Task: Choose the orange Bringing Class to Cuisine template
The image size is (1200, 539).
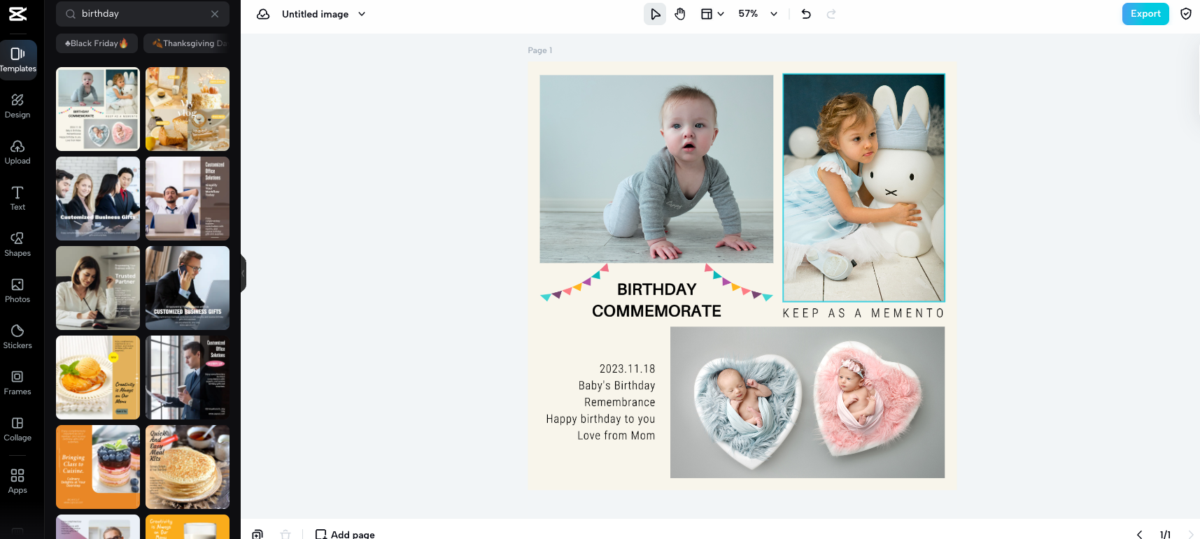Action: [98, 467]
